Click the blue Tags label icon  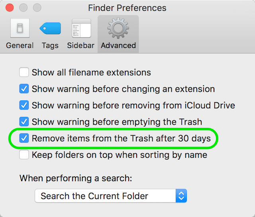coord(50,29)
